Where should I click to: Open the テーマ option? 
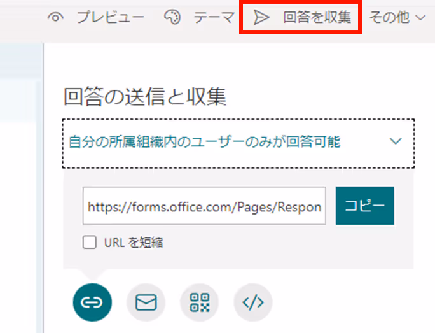214,17
